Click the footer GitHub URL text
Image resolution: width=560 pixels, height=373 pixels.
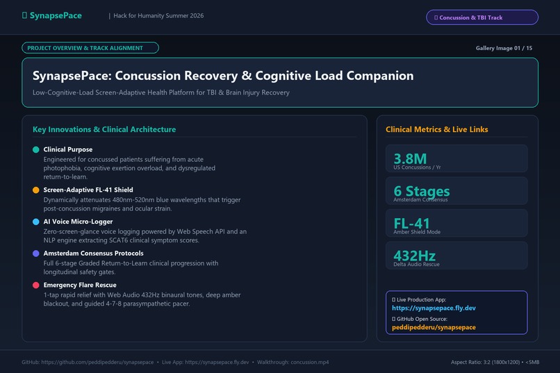click(88, 363)
